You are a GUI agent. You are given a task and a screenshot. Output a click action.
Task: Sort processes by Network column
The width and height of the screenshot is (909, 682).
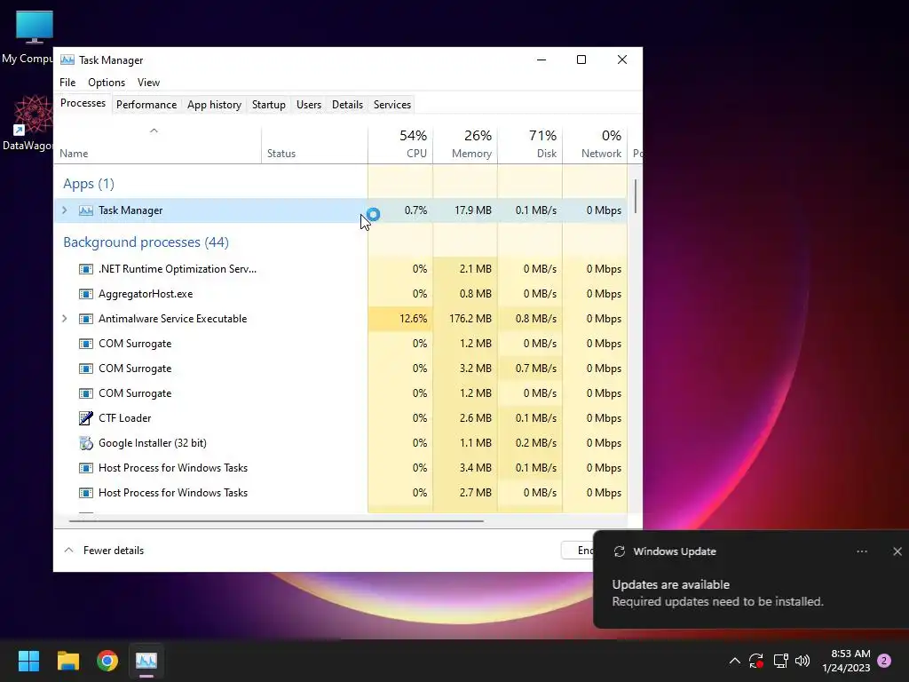(x=595, y=144)
